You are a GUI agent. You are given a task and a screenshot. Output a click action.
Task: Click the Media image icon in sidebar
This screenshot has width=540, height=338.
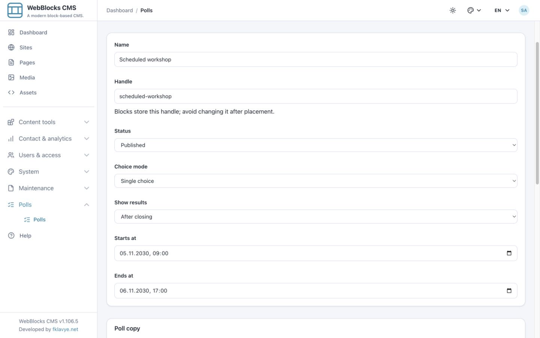coord(11,78)
